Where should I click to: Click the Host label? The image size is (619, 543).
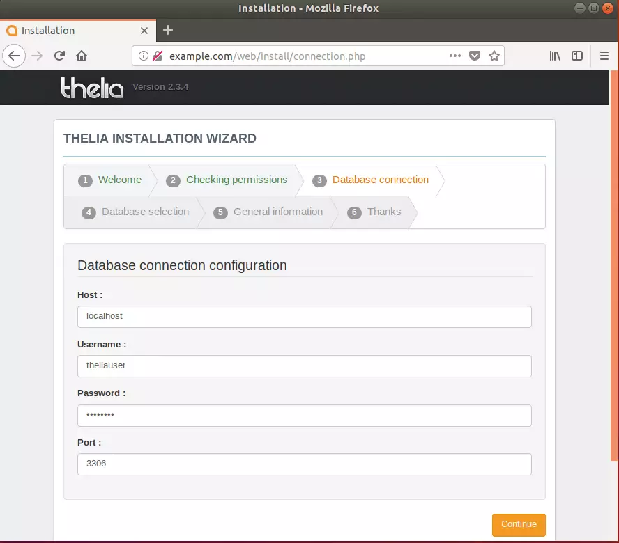90,295
